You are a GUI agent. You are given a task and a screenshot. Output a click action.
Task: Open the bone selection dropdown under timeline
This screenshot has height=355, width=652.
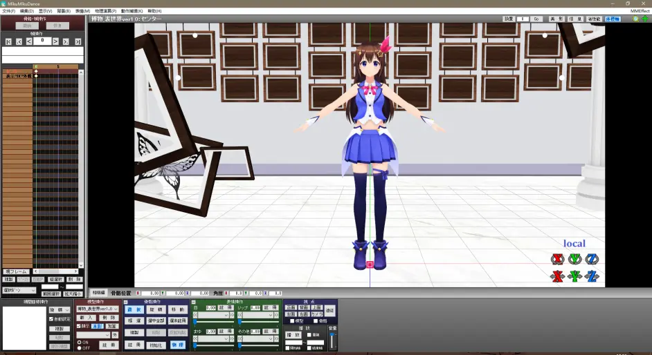point(19,290)
